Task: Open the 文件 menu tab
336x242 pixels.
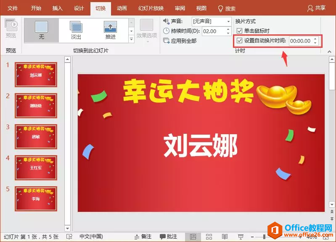Action: [13, 8]
